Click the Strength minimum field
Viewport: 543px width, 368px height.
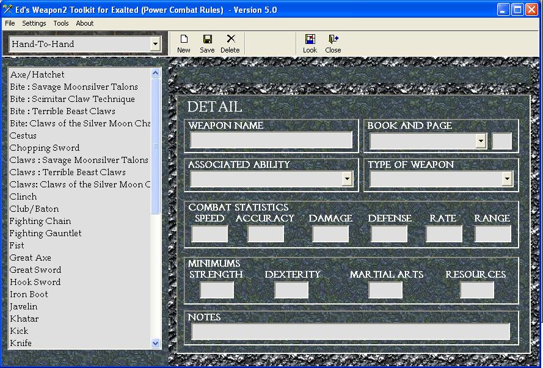pyautogui.click(x=217, y=290)
